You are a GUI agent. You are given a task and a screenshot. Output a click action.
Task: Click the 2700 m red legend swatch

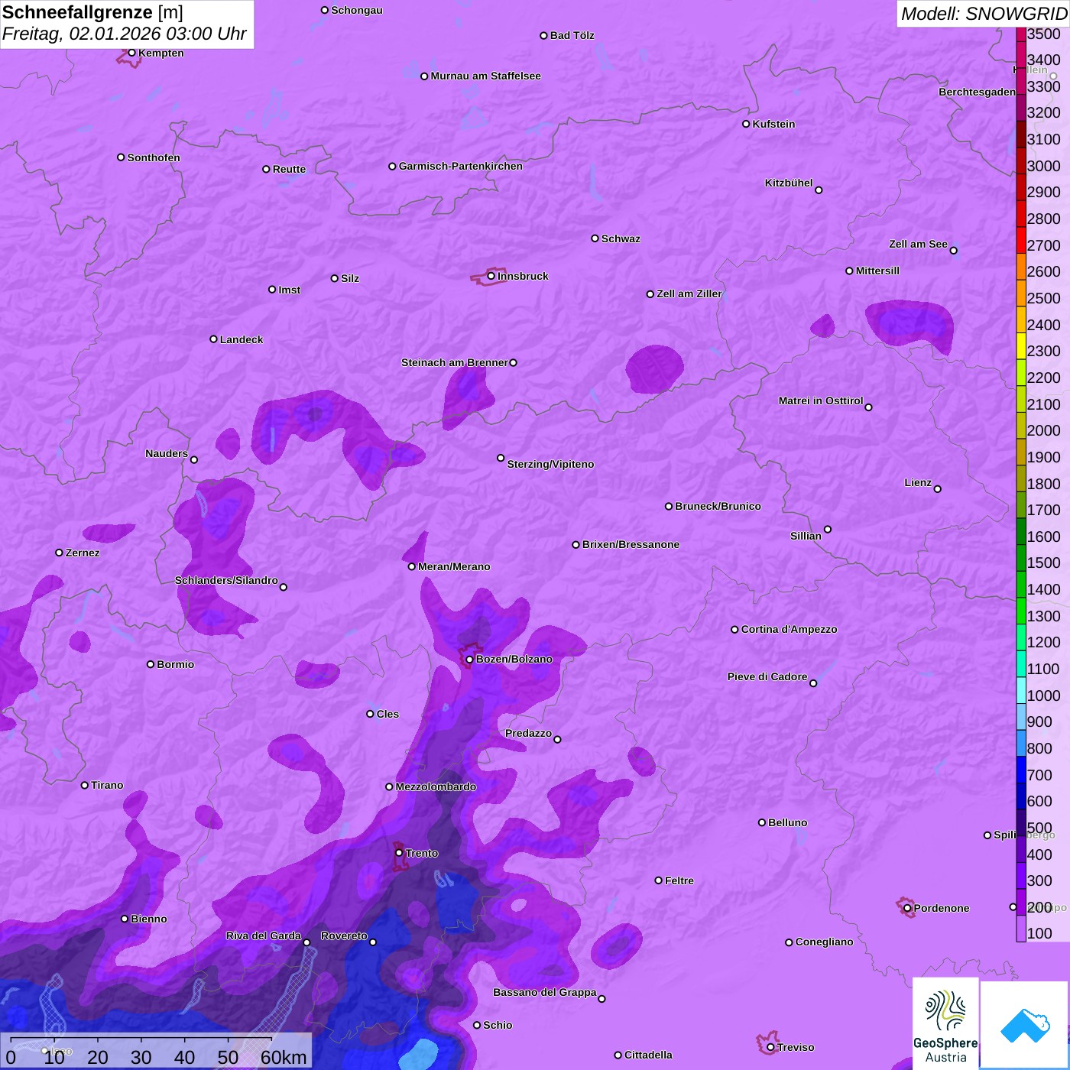click(x=1021, y=240)
